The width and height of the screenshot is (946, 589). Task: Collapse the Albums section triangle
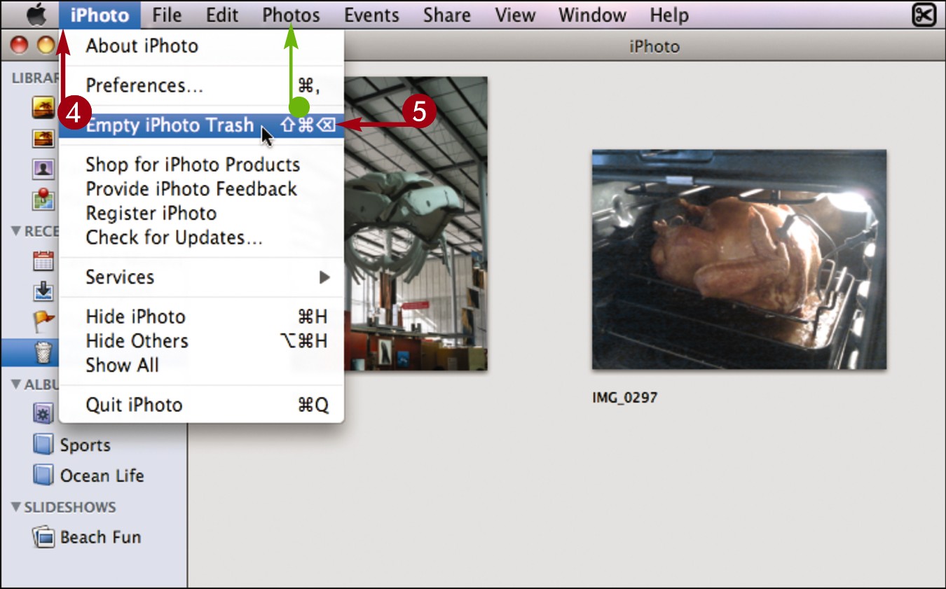16,384
